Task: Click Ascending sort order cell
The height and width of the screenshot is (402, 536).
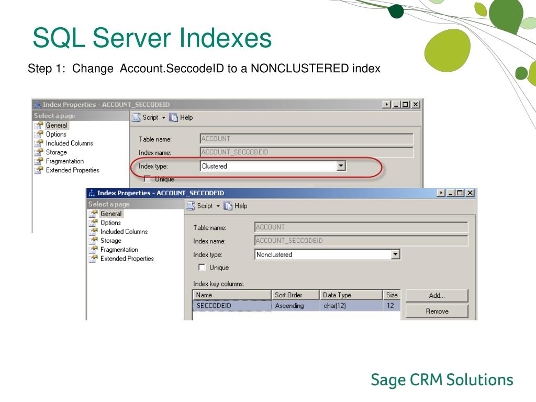Action: coord(296,306)
